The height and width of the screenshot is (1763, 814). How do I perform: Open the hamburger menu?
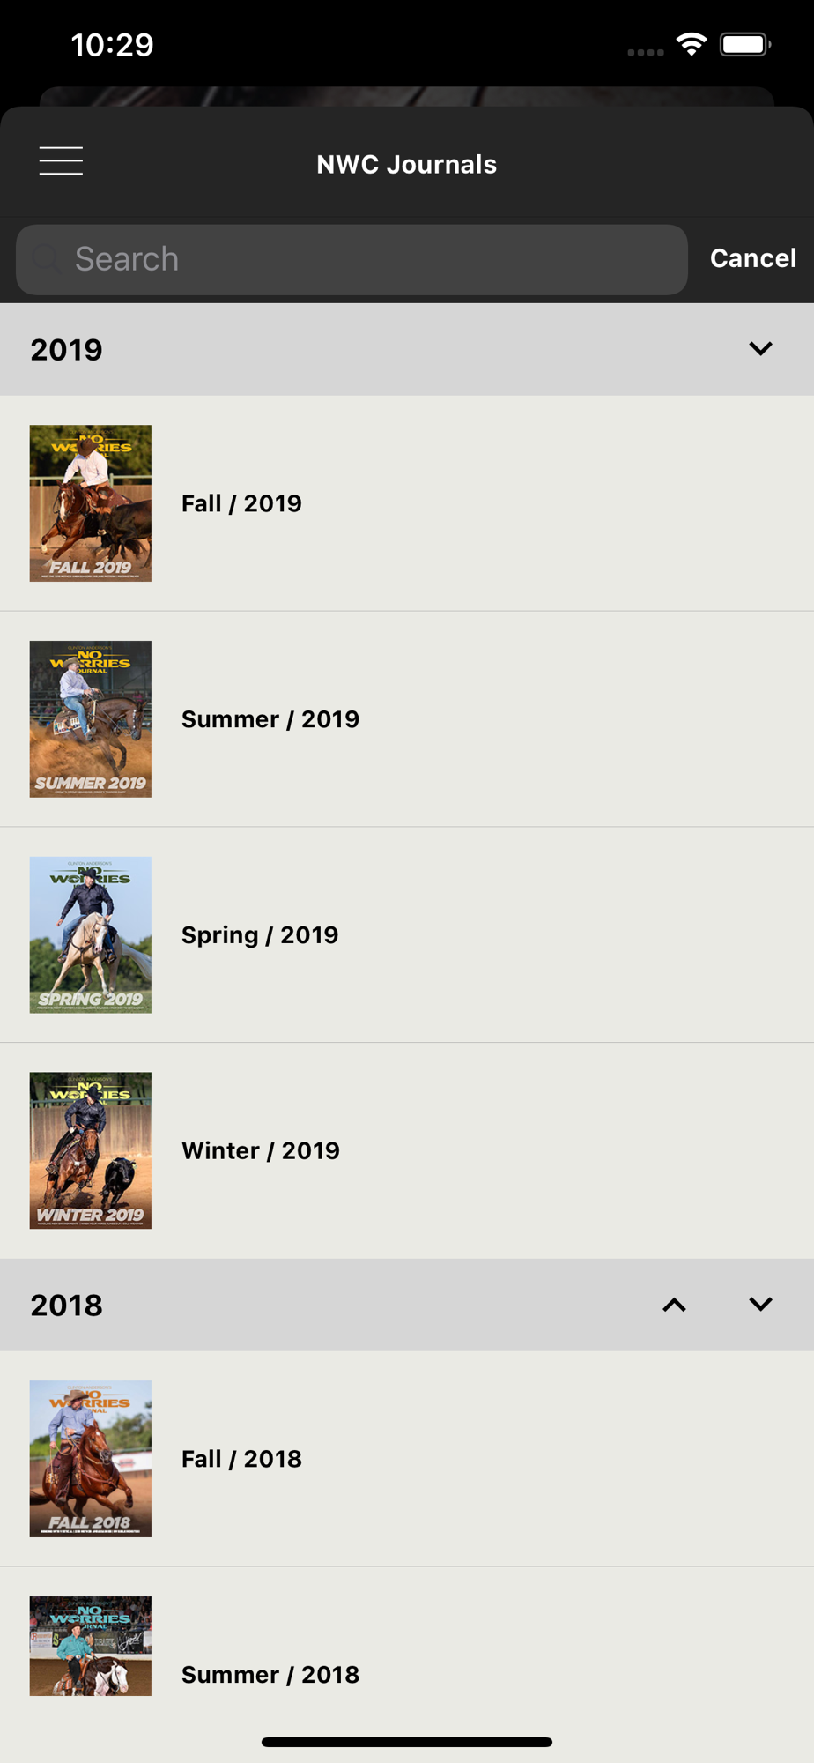[x=61, y=161]
